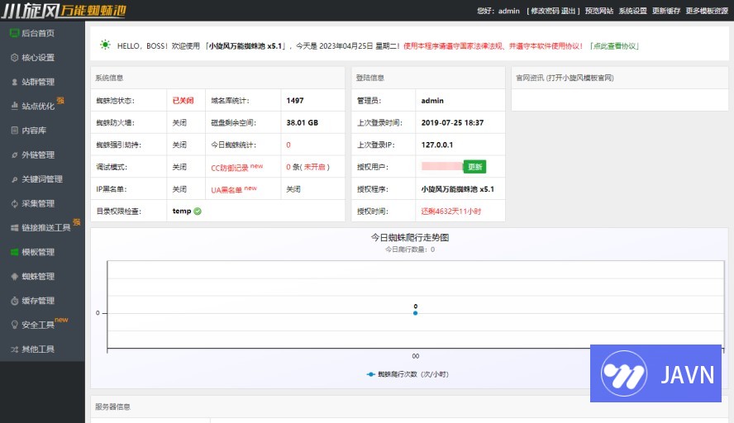The image size is (734, 423).
Task: Click 退出 logout link
Action: [x=568, y=11]
